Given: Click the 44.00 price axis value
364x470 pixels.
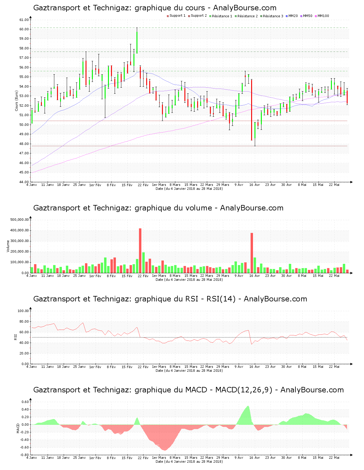Looking at the screenshot, I should click(x=24, y=182).
